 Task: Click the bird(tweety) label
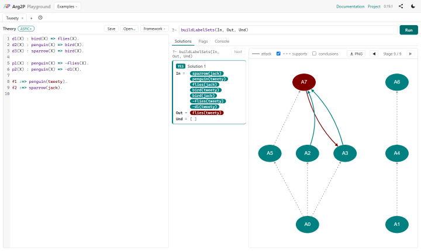[206, 90]
